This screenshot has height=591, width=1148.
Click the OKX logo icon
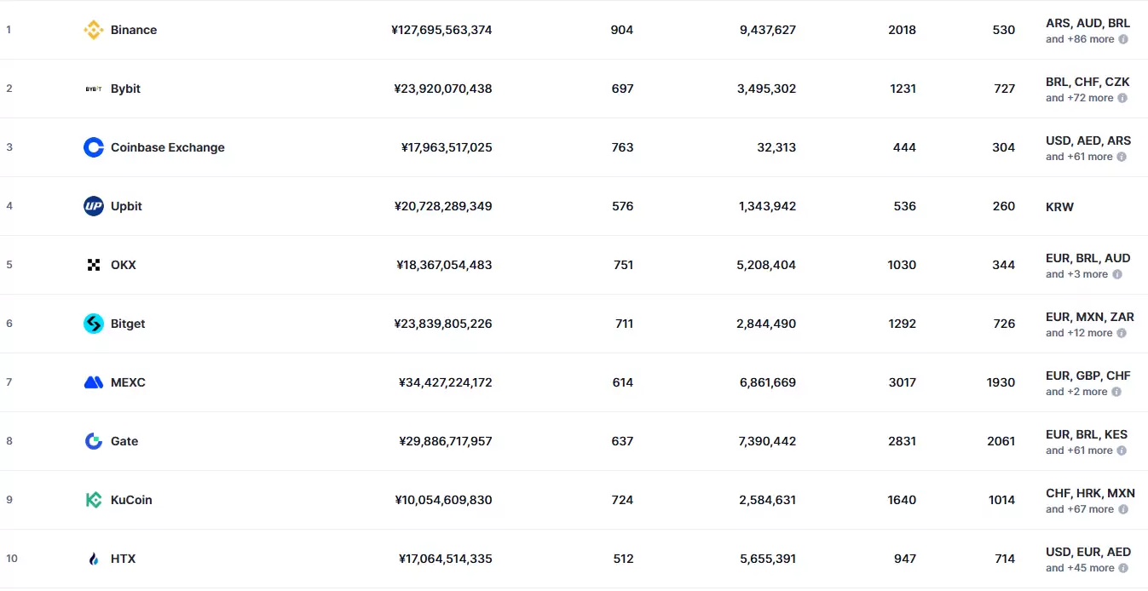click(x=94, y=265)
